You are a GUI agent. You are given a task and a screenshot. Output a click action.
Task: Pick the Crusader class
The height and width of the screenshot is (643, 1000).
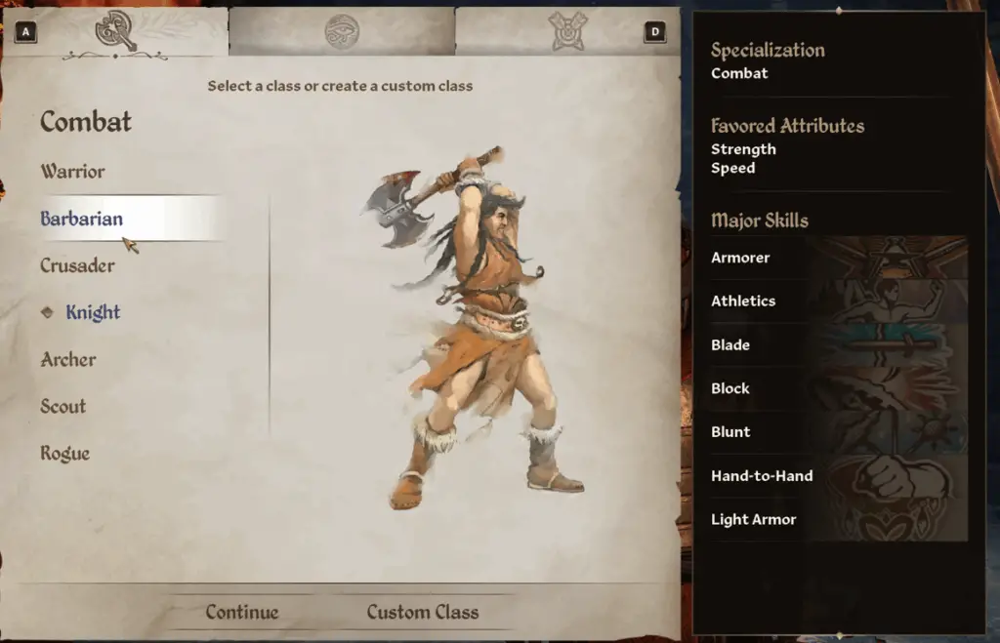click(78, 265)
